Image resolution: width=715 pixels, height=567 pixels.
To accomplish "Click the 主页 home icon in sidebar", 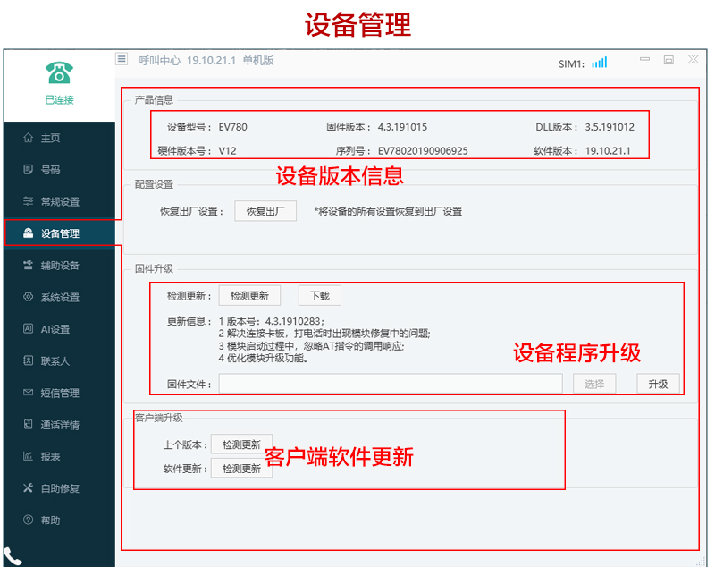I will point(29,138).
